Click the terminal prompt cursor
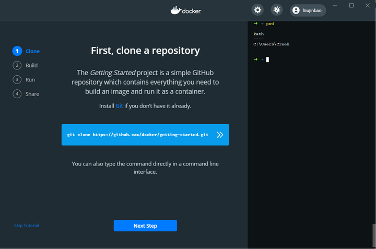Image resolution: width=376 pixels, height=249 pixels. (x=267, y=60)
